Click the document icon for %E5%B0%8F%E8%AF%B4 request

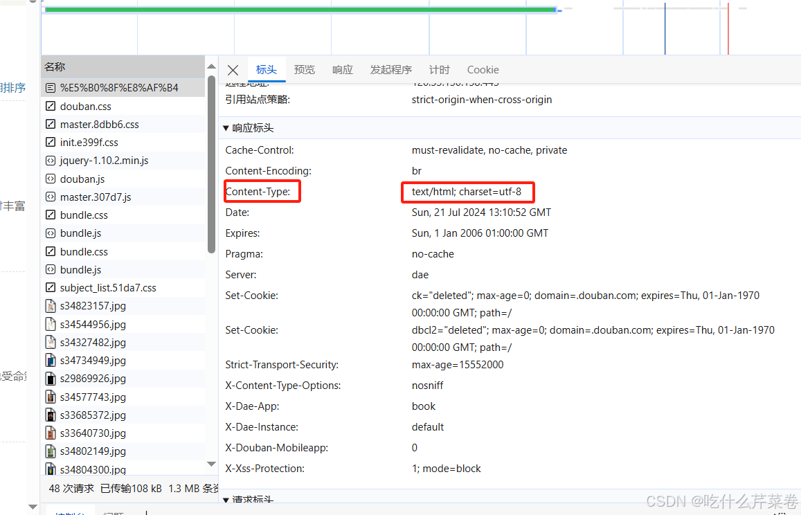(50, 88)
